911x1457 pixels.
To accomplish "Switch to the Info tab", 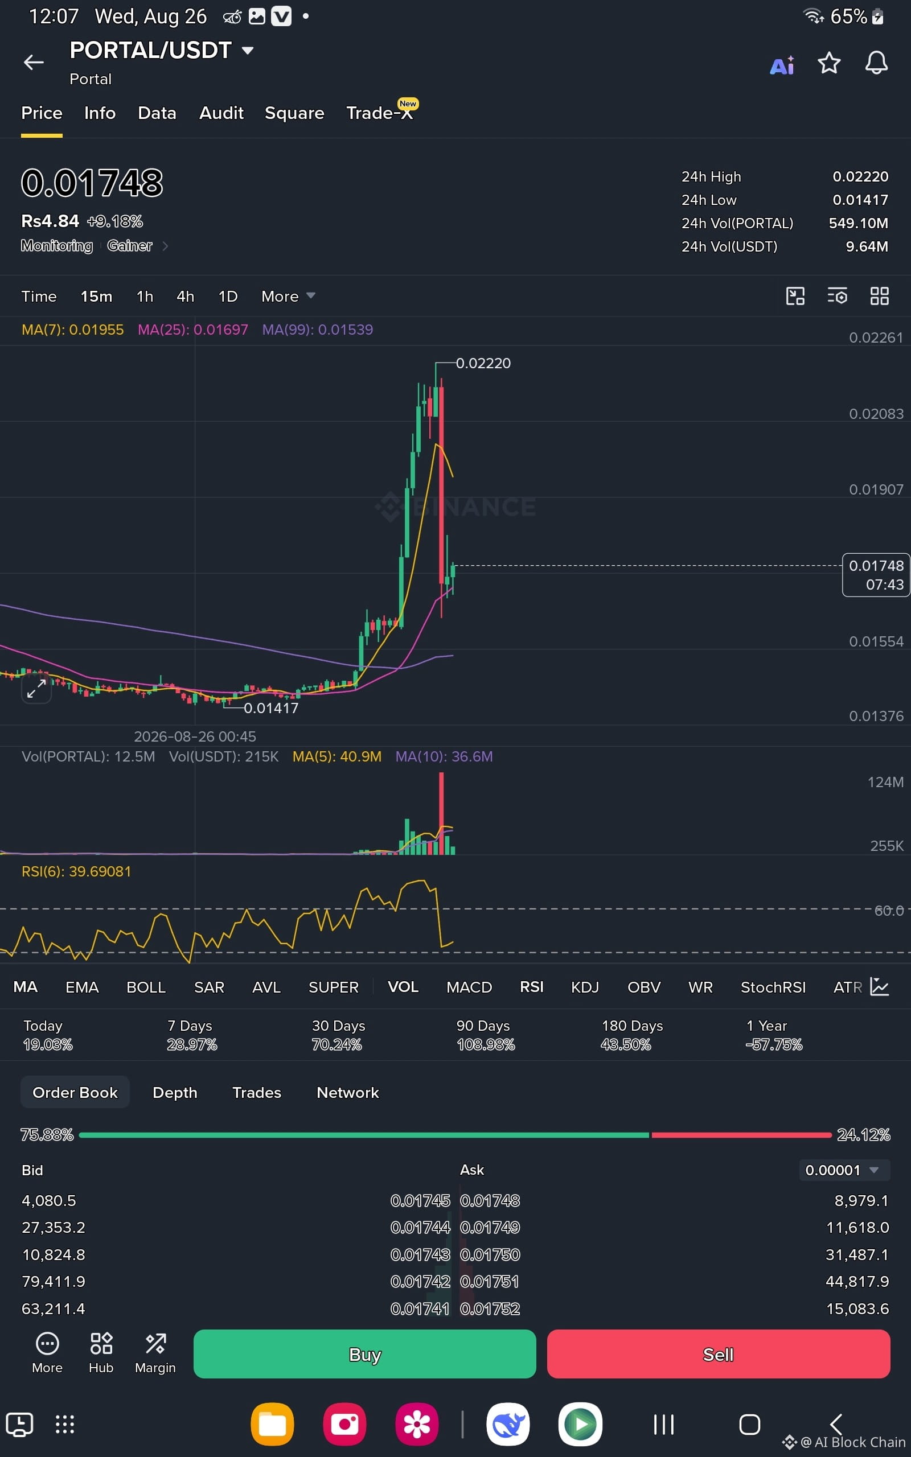I will 100,113.
